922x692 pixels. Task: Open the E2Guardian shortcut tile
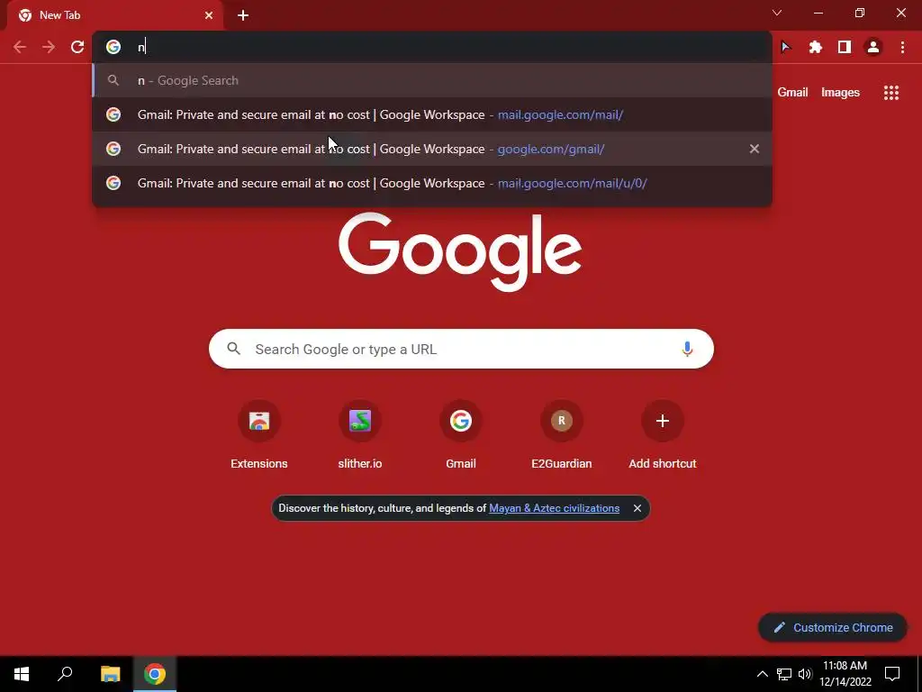click(562, 435)
